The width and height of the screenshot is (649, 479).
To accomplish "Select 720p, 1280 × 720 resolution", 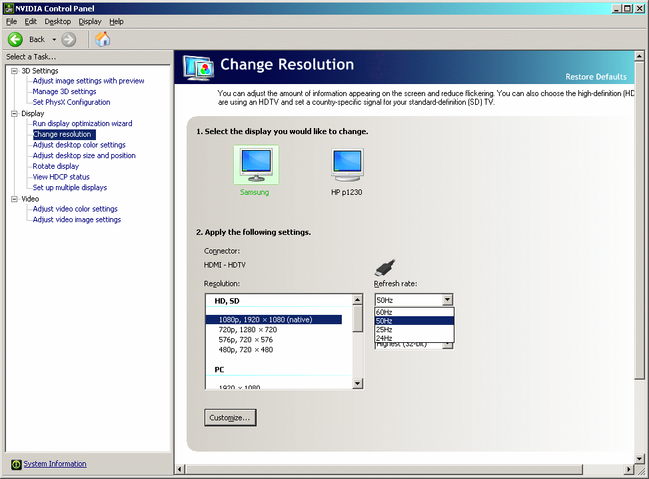I will (248, 330).
